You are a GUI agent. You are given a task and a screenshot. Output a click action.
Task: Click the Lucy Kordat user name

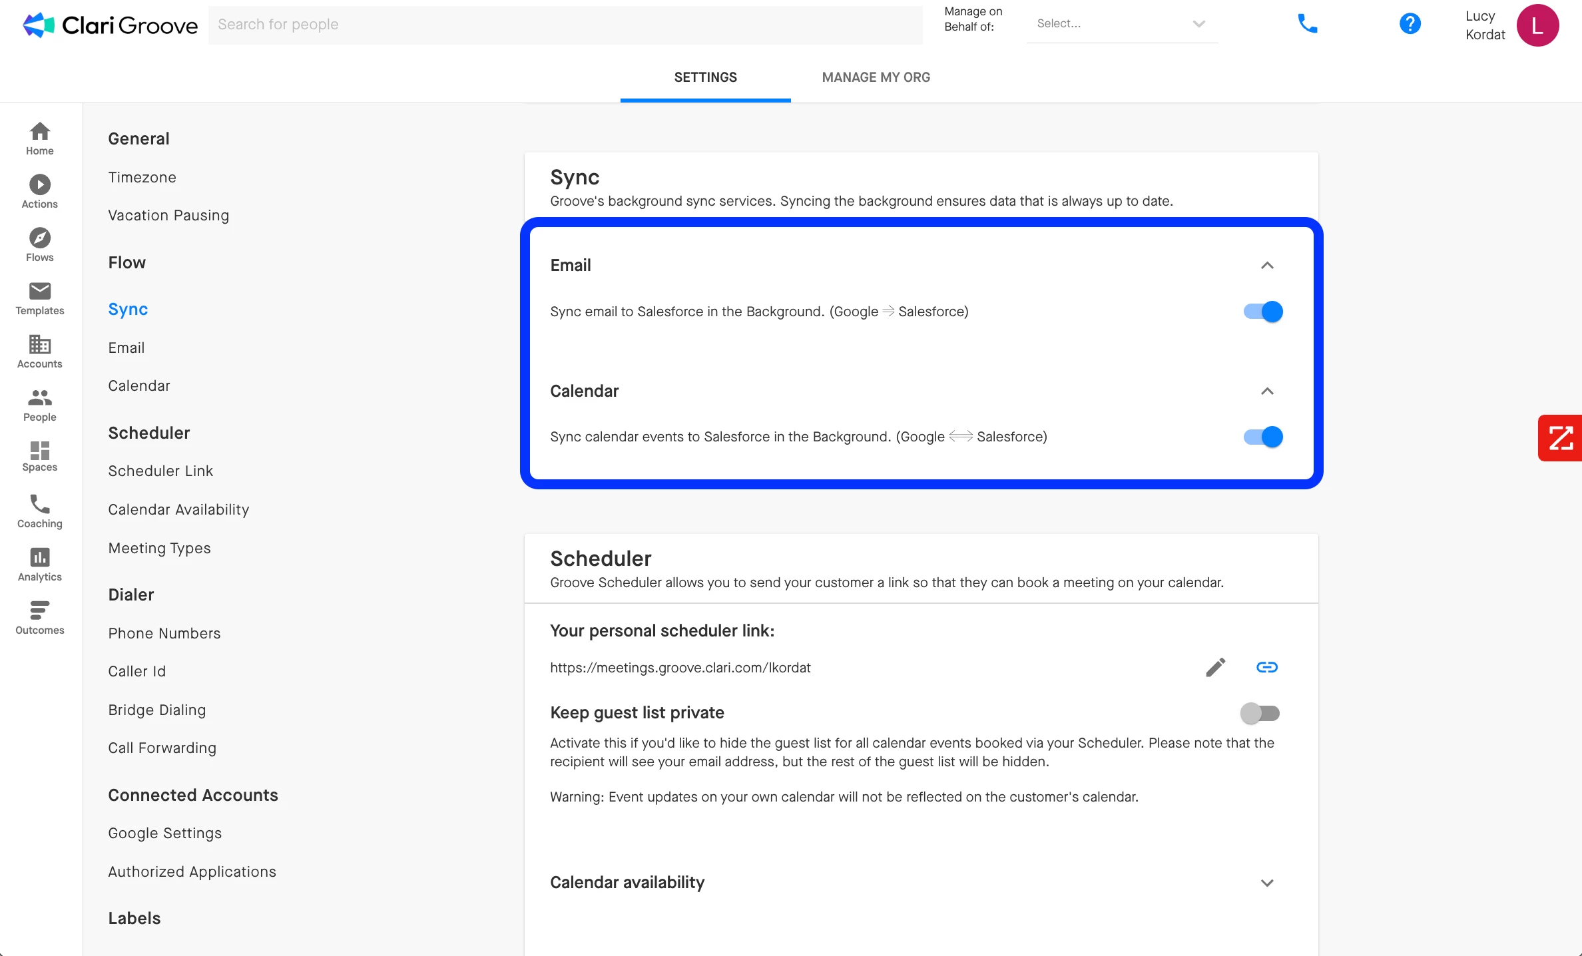coord(1485,25)
